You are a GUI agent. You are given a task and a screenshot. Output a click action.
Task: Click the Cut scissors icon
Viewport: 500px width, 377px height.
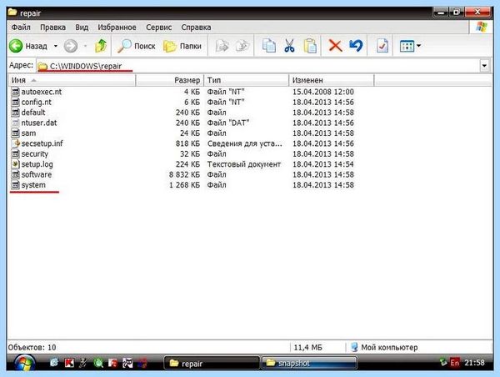289,46
